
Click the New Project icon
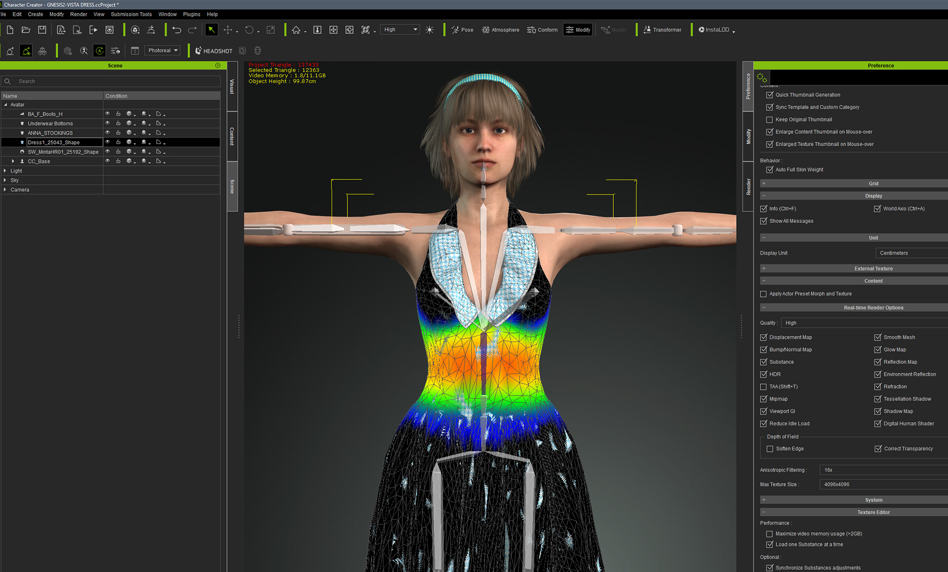(x=10, y=30)
